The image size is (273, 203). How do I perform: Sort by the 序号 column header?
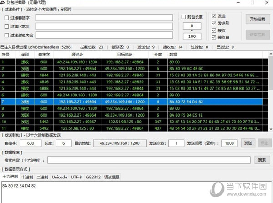pos(8,55)
